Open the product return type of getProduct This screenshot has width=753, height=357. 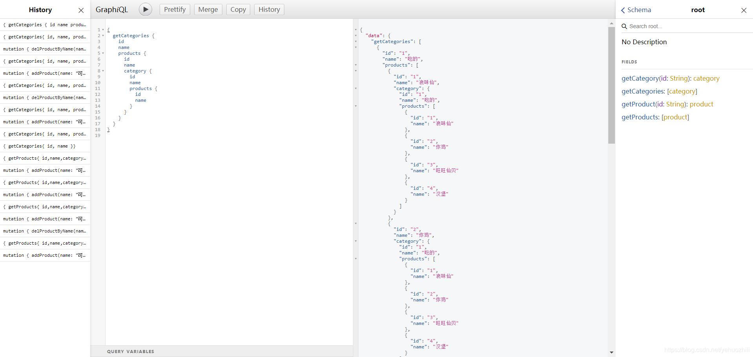(701, 104)
